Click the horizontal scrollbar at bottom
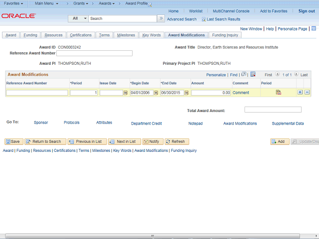Viewport: 319px width, 239px height. (x=153, y=236)
